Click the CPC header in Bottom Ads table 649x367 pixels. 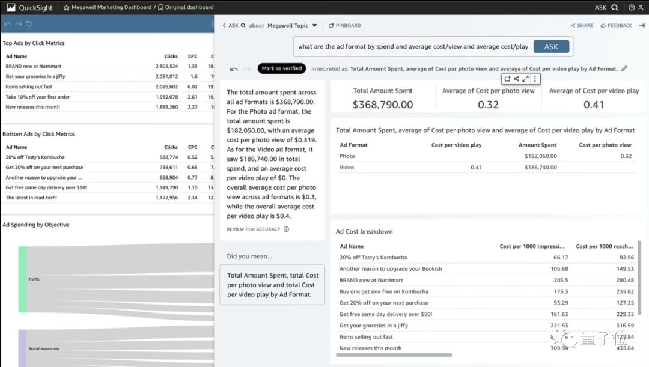192,147
